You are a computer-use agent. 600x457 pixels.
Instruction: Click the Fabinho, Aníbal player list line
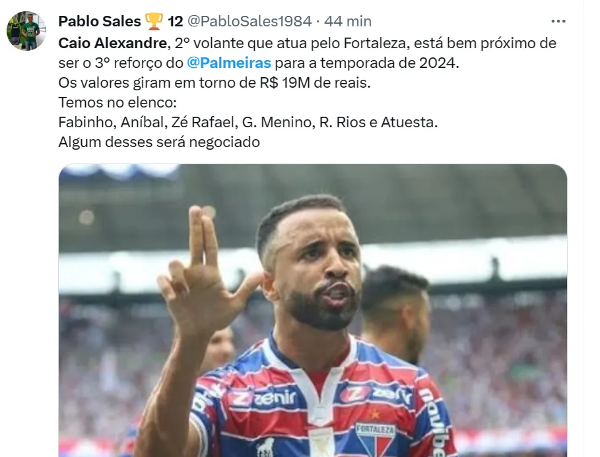248,123
